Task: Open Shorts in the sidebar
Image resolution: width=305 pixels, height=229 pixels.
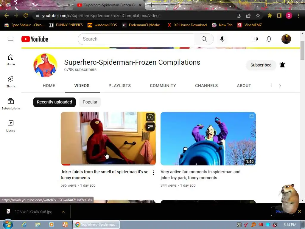Action: (x=11, y=82)
